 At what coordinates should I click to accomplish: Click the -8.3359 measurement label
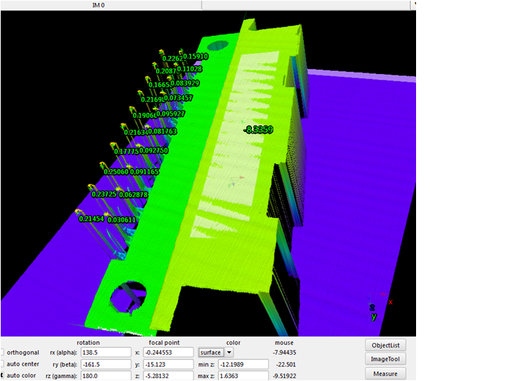(259, 130)
